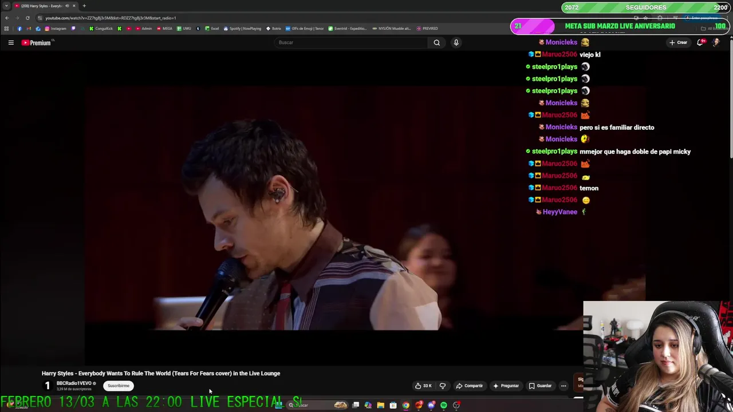Click the Suscribirme button
The image size is (733, 412).
(119, 386)
